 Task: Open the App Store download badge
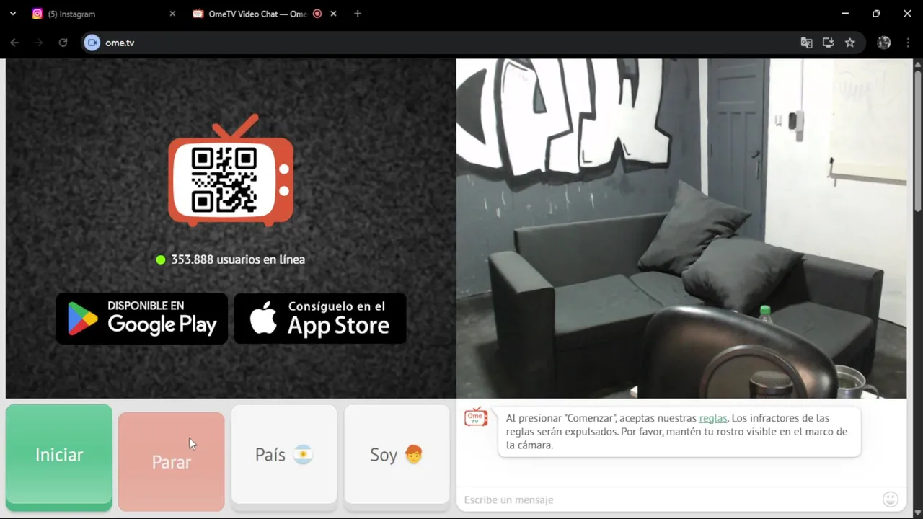[320, 318]
